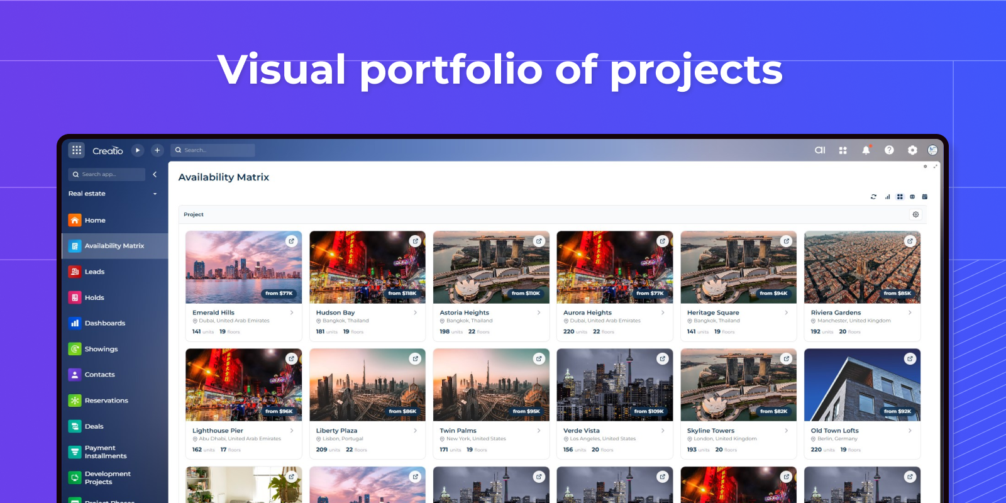Click the Creatio logo

[x=108, y=151]
